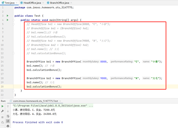This screenshot has height=128, width=178.
Task: Click the java.exe command line in console
Action: click(x=53, y=106)
